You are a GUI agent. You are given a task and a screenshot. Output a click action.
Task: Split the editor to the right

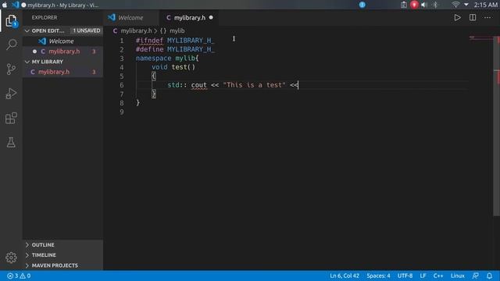tap(473, 17)
